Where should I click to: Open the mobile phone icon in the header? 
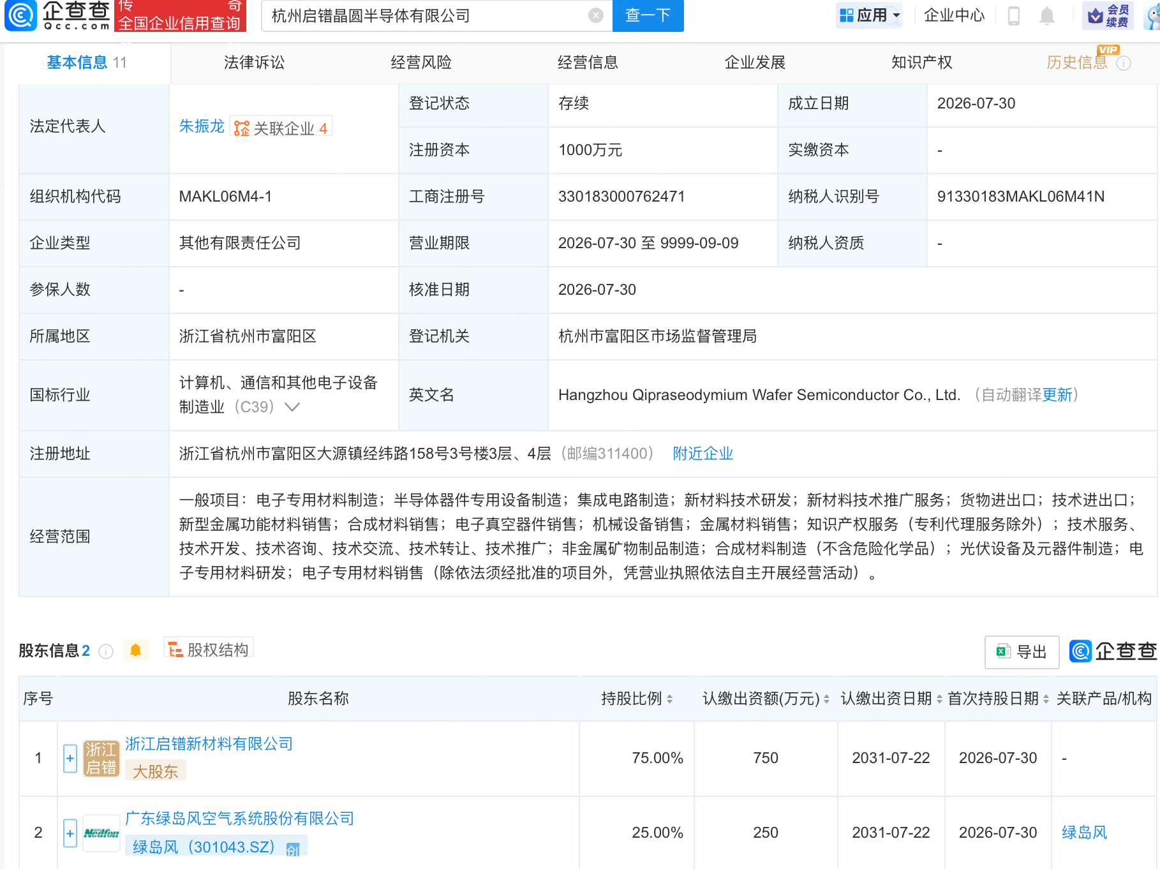pyautogui.click(x=1013, y=15)
